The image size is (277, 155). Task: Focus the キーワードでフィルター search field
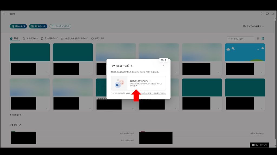coord(240,39)
